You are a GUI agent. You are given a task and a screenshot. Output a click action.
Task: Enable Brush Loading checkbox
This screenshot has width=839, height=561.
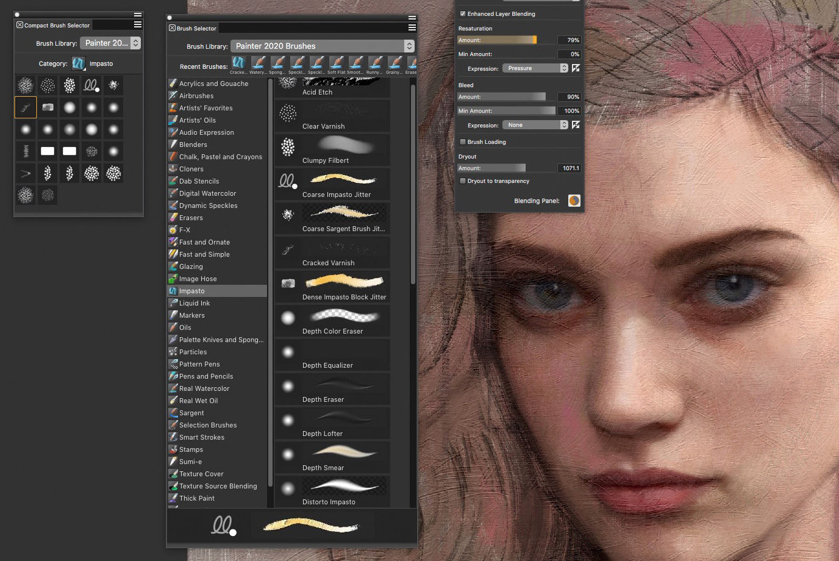coord(463,142)
